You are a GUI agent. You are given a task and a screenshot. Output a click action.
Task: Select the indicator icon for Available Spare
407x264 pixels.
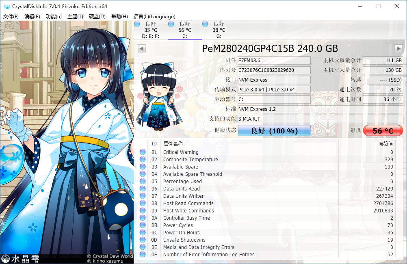click(x=143, y=167)
